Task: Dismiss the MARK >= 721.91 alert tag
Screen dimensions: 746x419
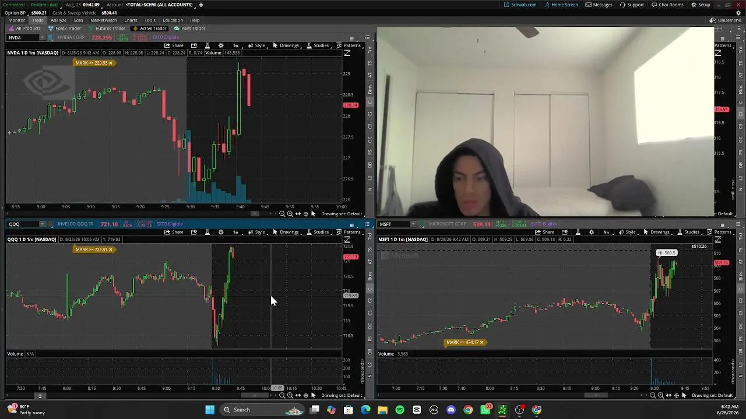Action: (x=110, y=250)
